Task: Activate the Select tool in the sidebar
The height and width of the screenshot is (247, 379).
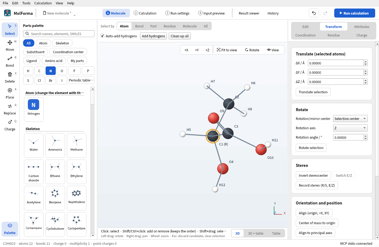Action: pyautogui.click(x=10, y=30)
